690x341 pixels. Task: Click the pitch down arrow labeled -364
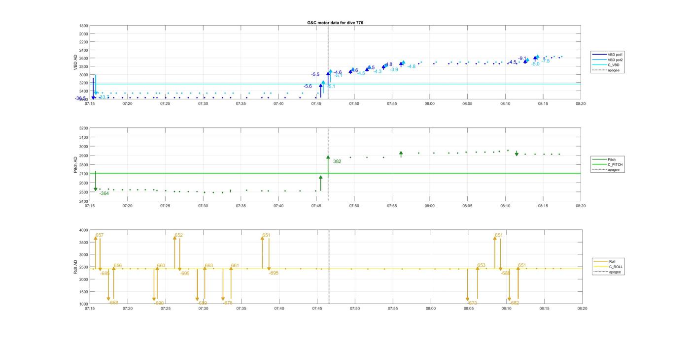(96, 181)
